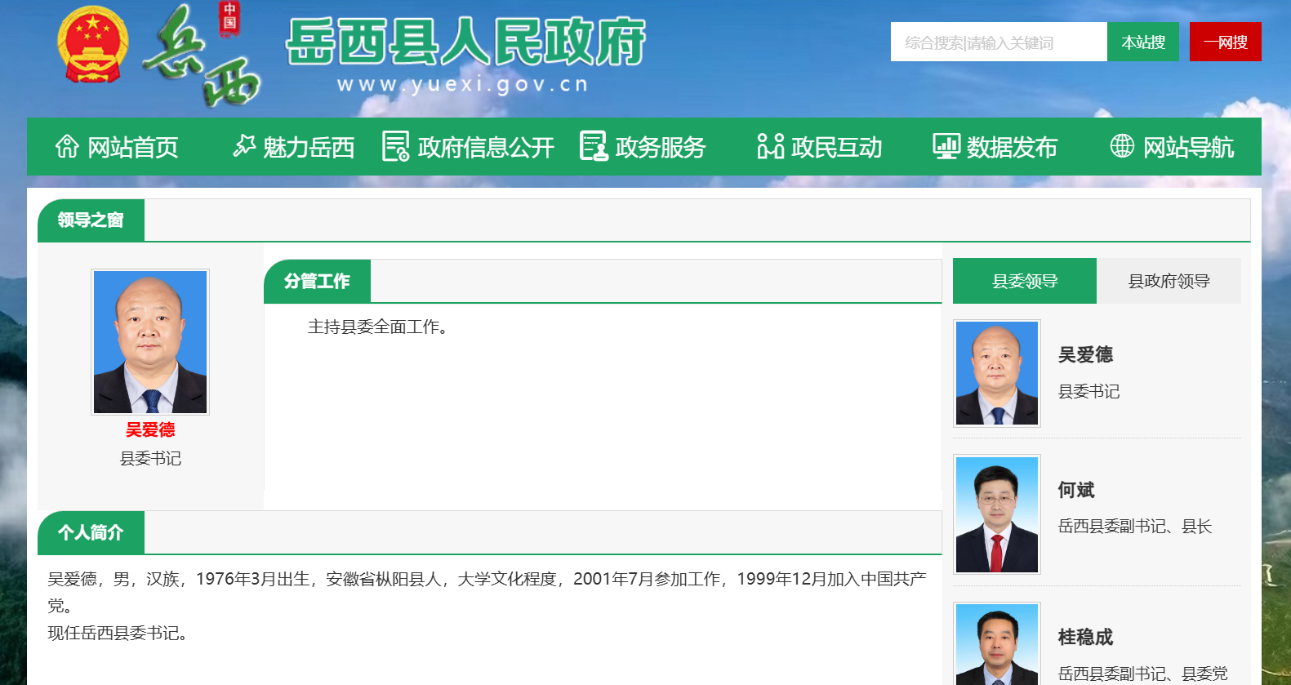Click 岳西县委副书记、县长 title text
The image size is (1291, 685).
(1135, 527)
